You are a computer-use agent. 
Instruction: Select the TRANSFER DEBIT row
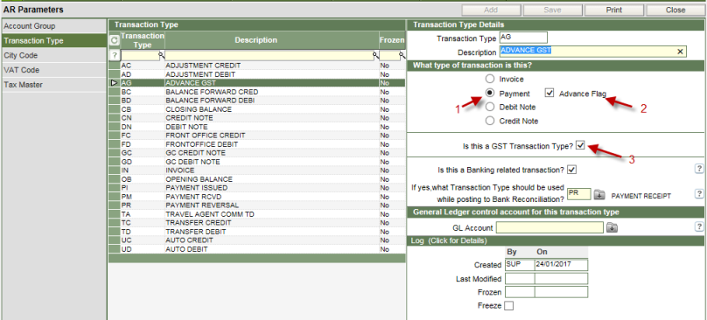pos(257,232)
